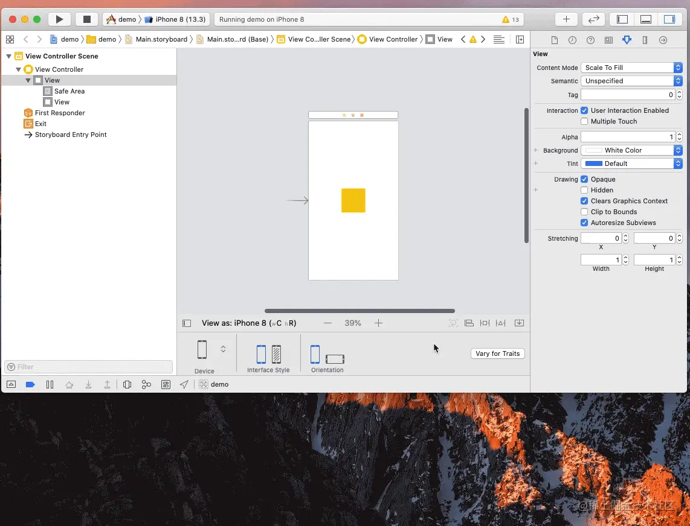Open the Align constraints icon
690x526 pixels.
click(469, 323)
